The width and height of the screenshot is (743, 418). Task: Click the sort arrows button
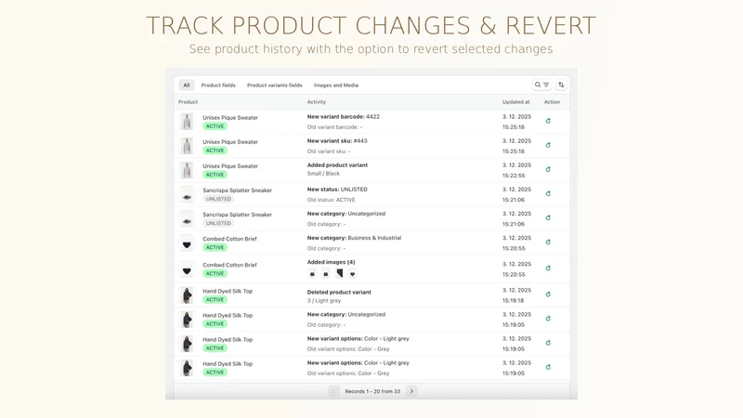(561, 85)
